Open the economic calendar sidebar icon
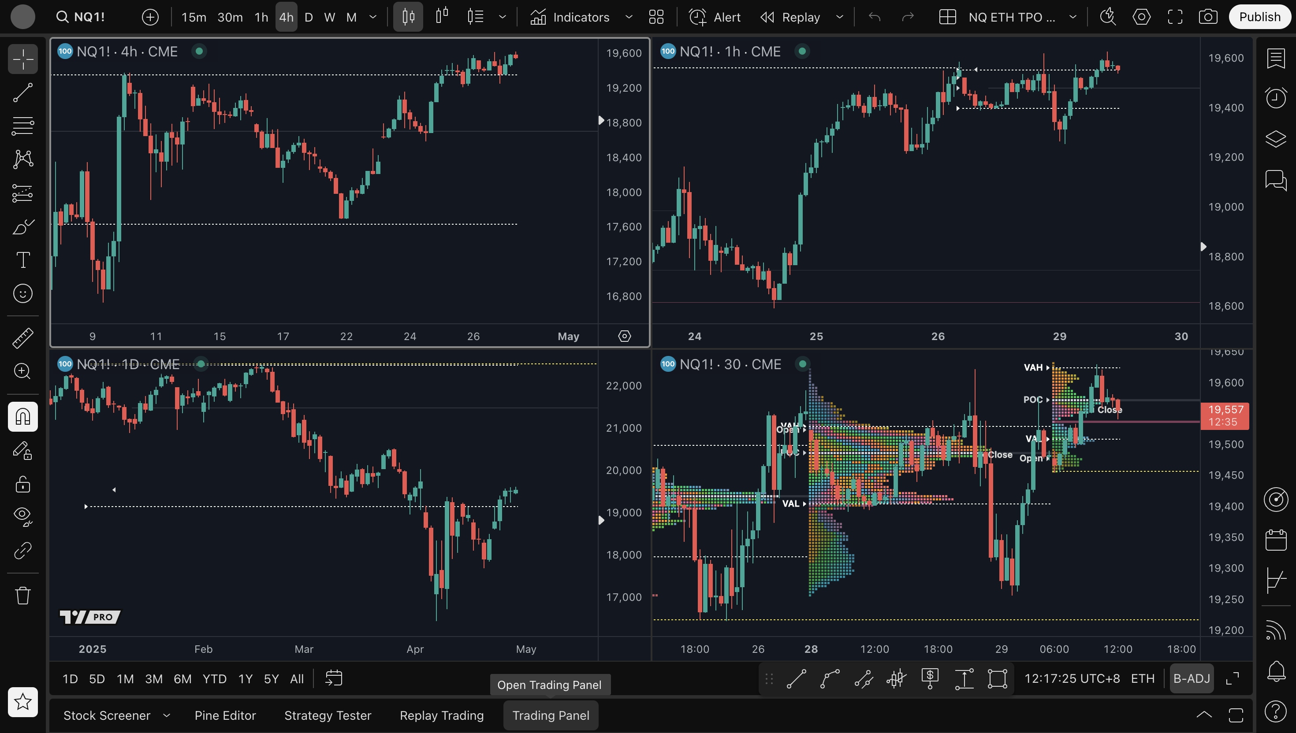Image resolution: width=1296 pixels, height=733 pixels. click(x=1275, y=540)
